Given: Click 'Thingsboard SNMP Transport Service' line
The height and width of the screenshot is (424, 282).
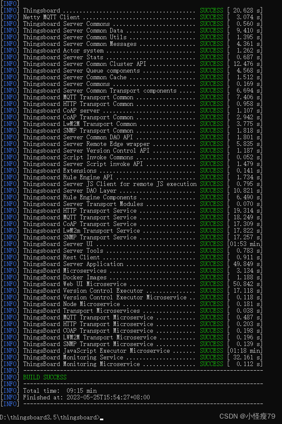Looking at the screenshot, I should pos(132,237).
